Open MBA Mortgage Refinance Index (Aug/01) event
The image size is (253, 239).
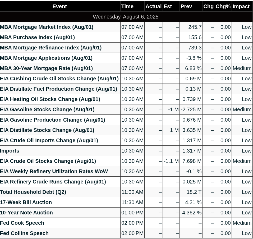coord(51,48)
